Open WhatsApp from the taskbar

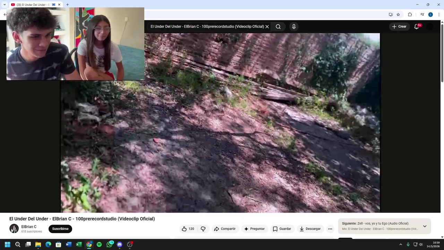pyautogui.click(x=110, y=244)
